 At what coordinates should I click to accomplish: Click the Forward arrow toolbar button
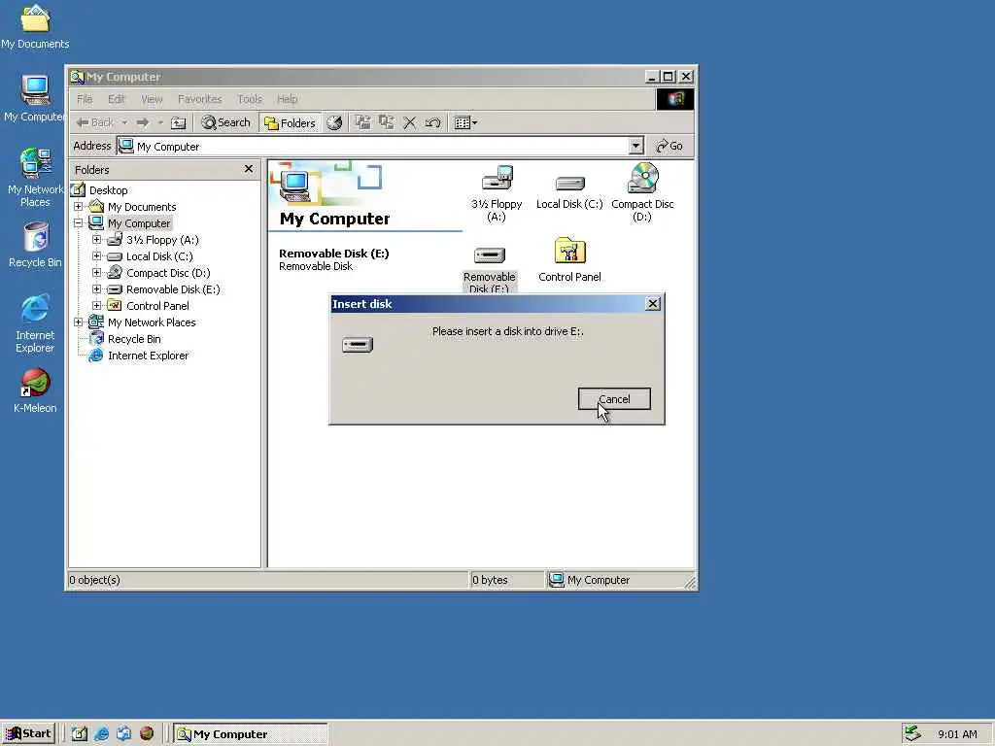pos(143,122)
